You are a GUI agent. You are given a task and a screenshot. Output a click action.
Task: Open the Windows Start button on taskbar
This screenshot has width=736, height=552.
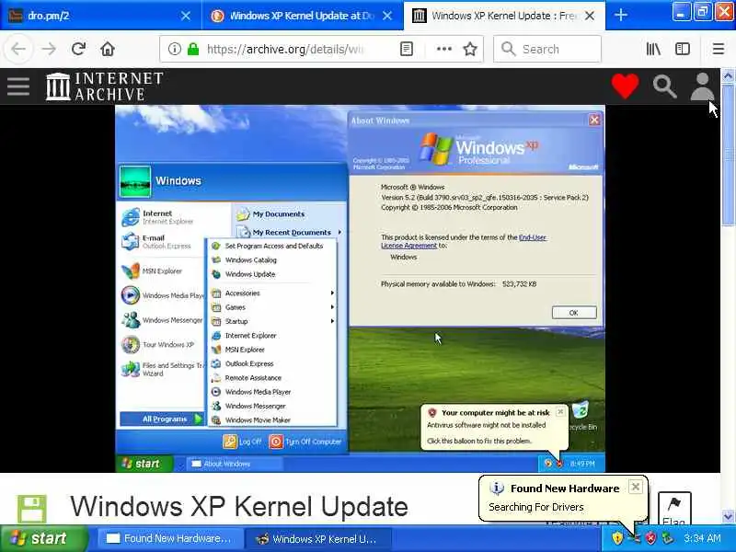(43, 538)
